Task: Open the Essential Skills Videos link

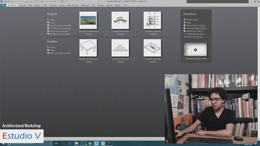Action: pyautogui.click(x=196, y=28)
